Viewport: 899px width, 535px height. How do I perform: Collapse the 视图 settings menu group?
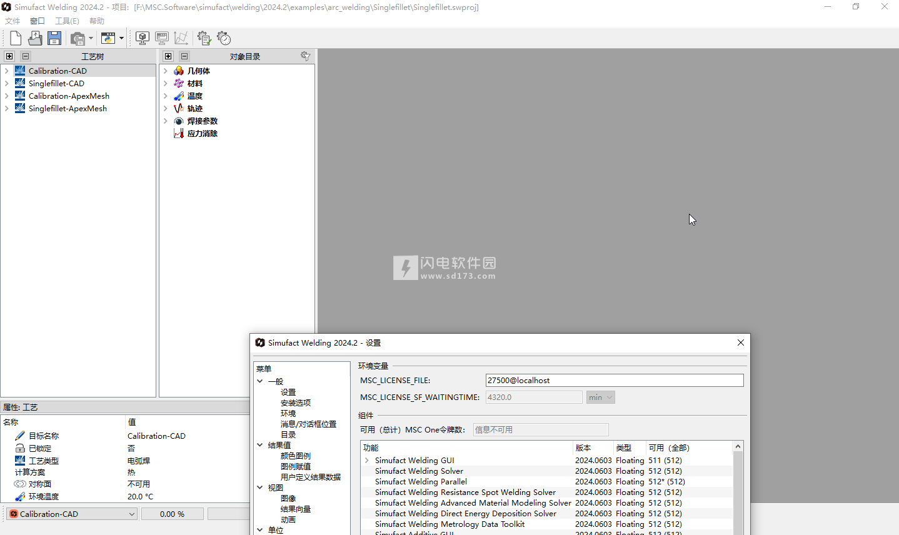tap(260, 487)
